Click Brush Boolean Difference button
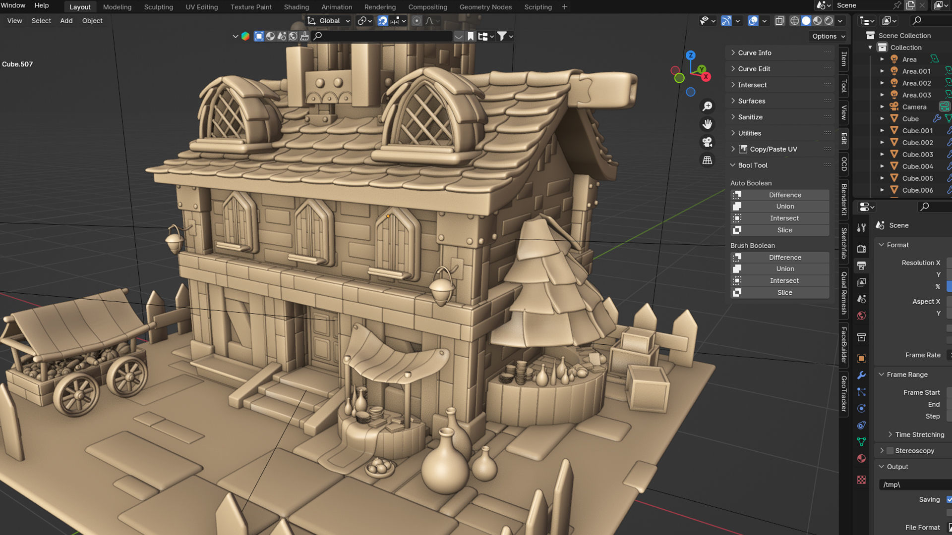Viewport: 952px width, 535px height. (780, 258)
